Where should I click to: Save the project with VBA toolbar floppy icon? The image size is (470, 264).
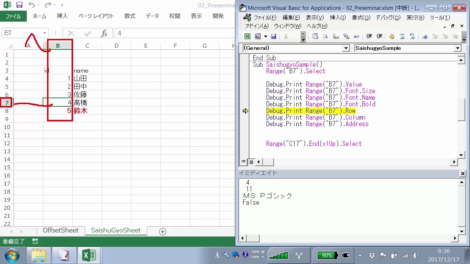click(x=274, y=36)
